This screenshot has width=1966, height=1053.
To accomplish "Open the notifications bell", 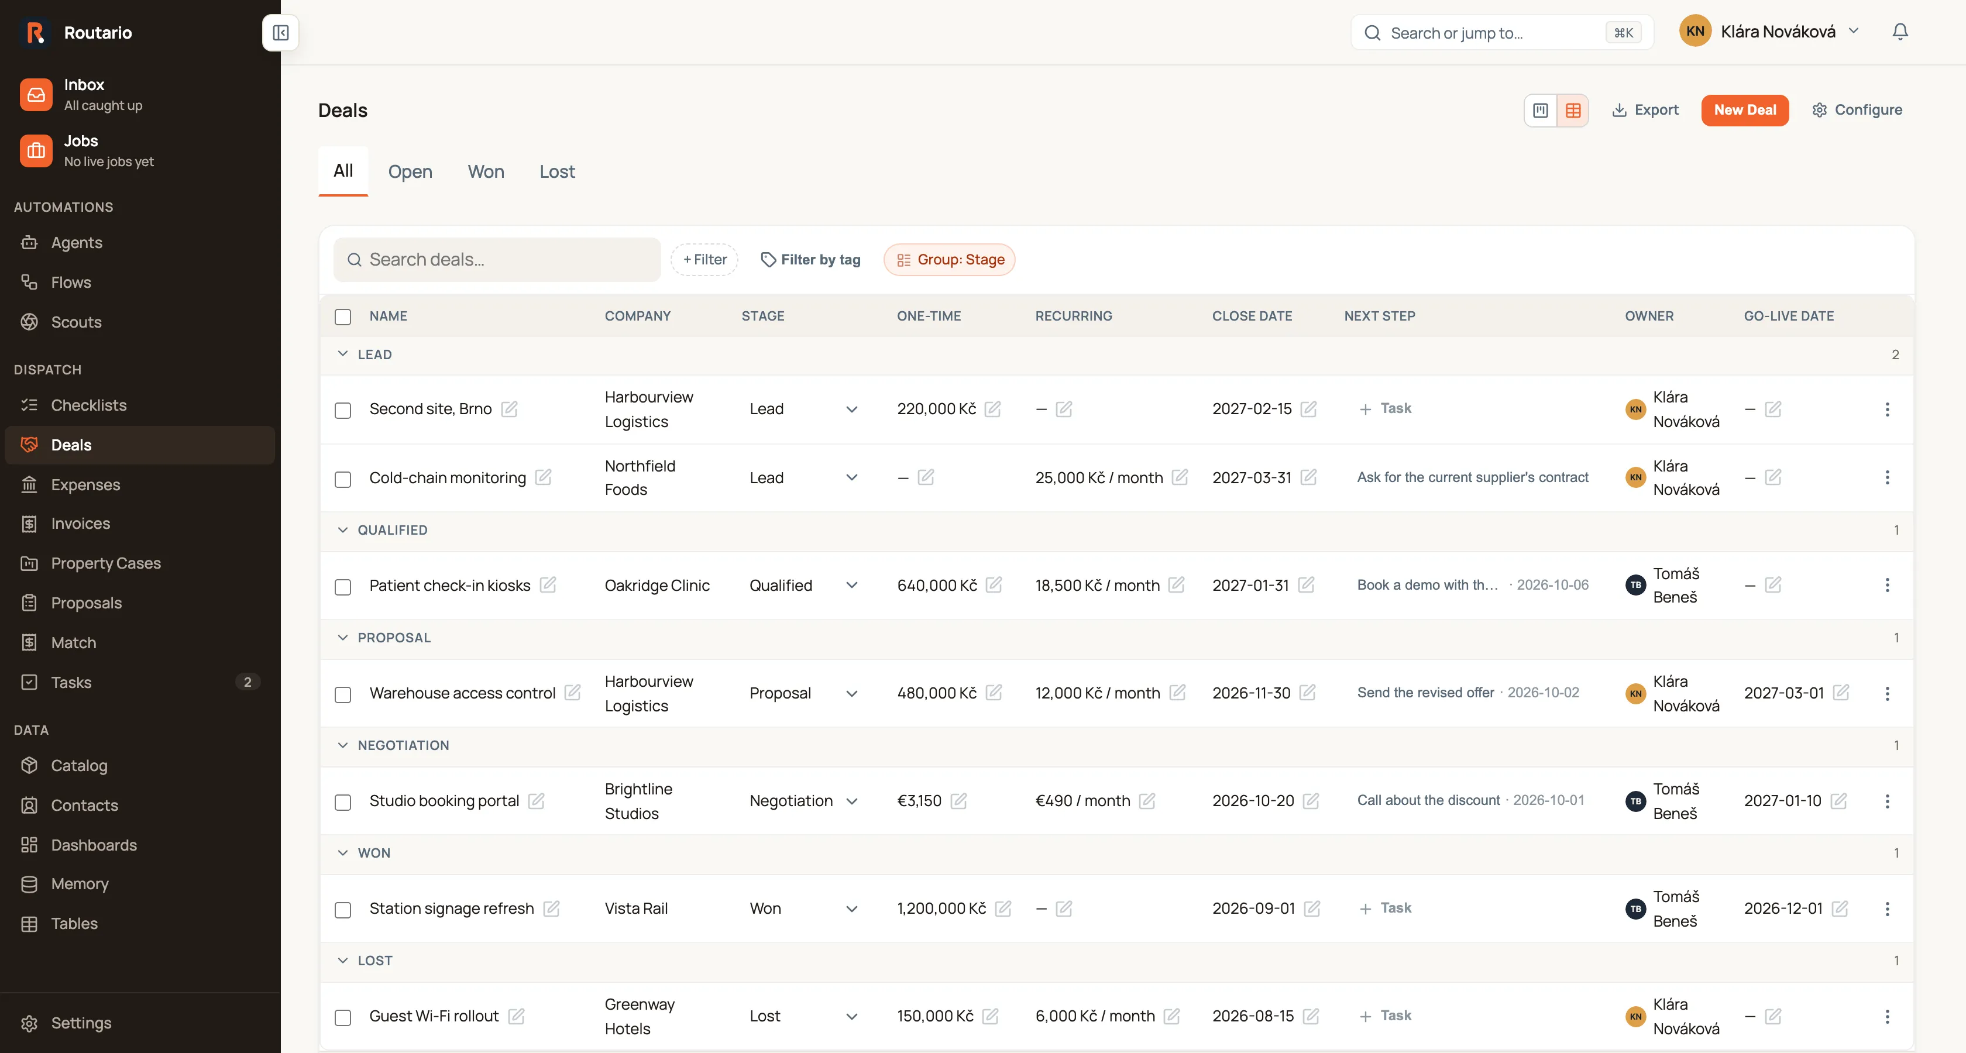I will 1900,31.
